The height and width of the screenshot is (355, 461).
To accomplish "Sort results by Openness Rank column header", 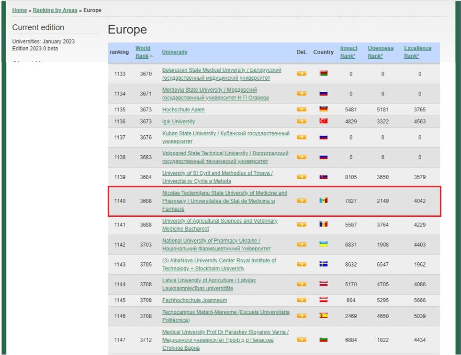I will (381, 51).
